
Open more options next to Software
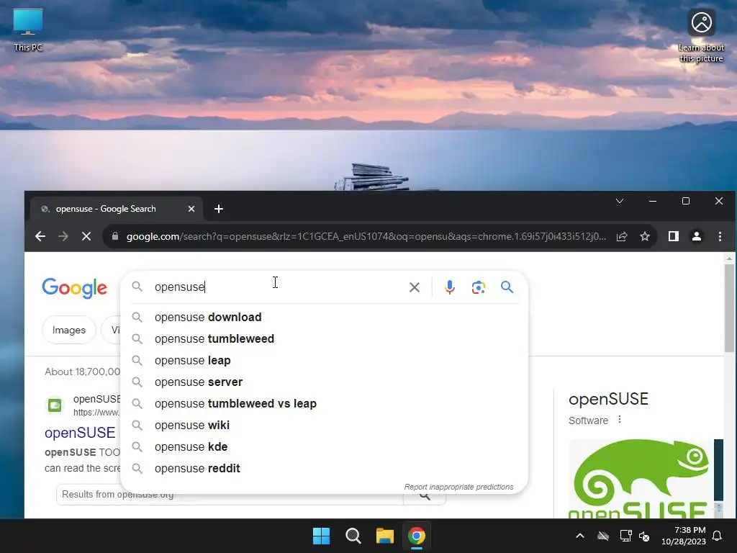(620, 420)
